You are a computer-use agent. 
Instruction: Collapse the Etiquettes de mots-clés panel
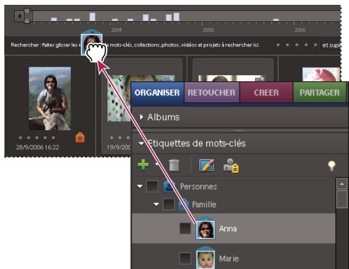pyautogui.click(x=141, y=144)
